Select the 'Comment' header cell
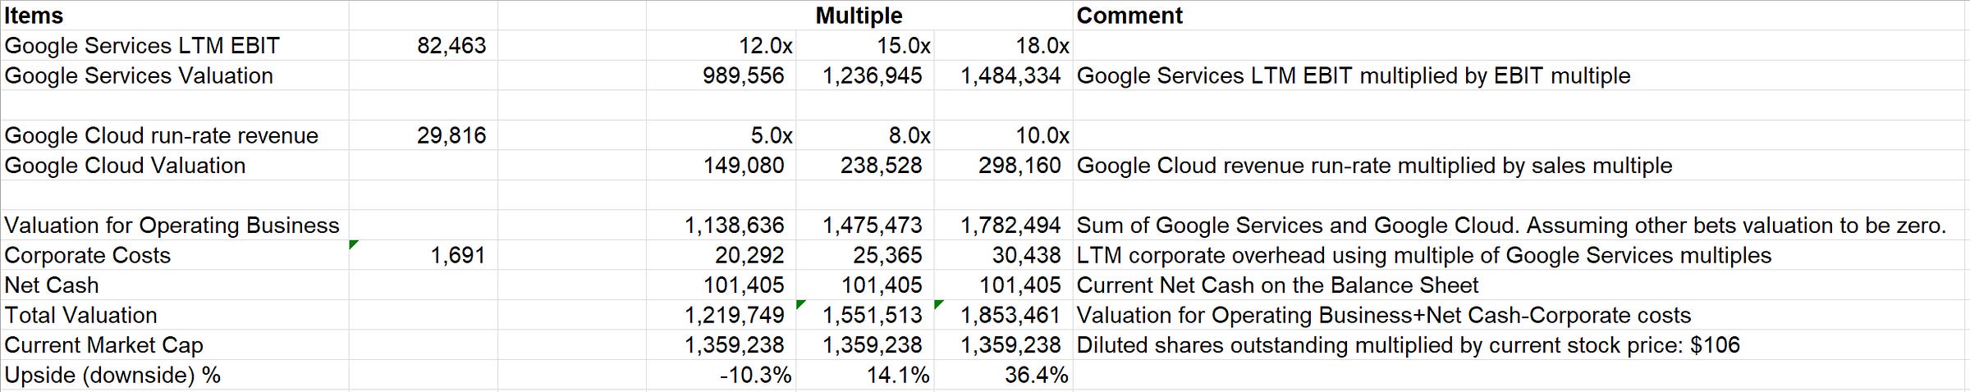Image resolution: width=1970 pixels, height=392 pixels. pyautogui.click(x=1520, y=16)
